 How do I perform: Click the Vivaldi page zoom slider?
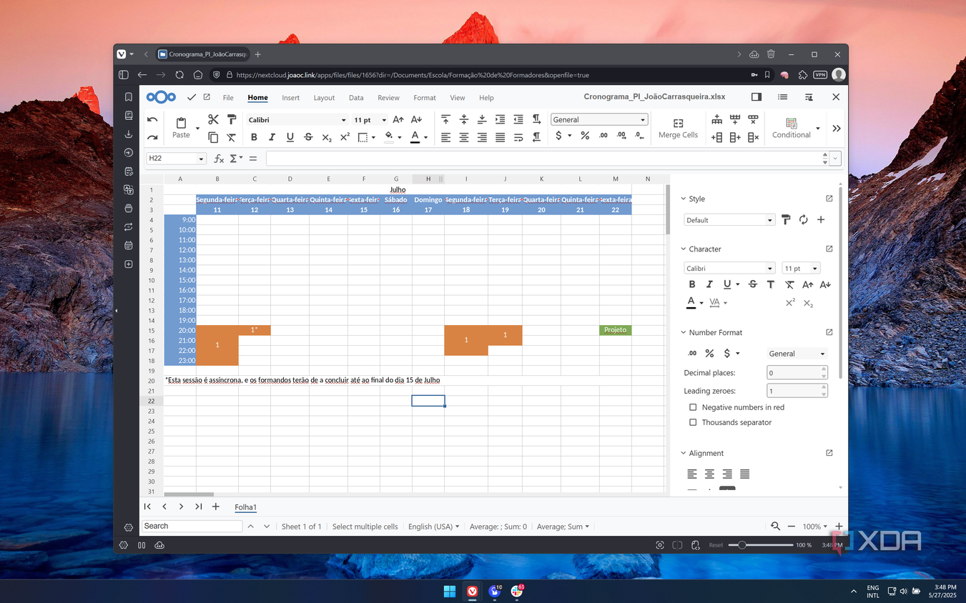(761, 545)
